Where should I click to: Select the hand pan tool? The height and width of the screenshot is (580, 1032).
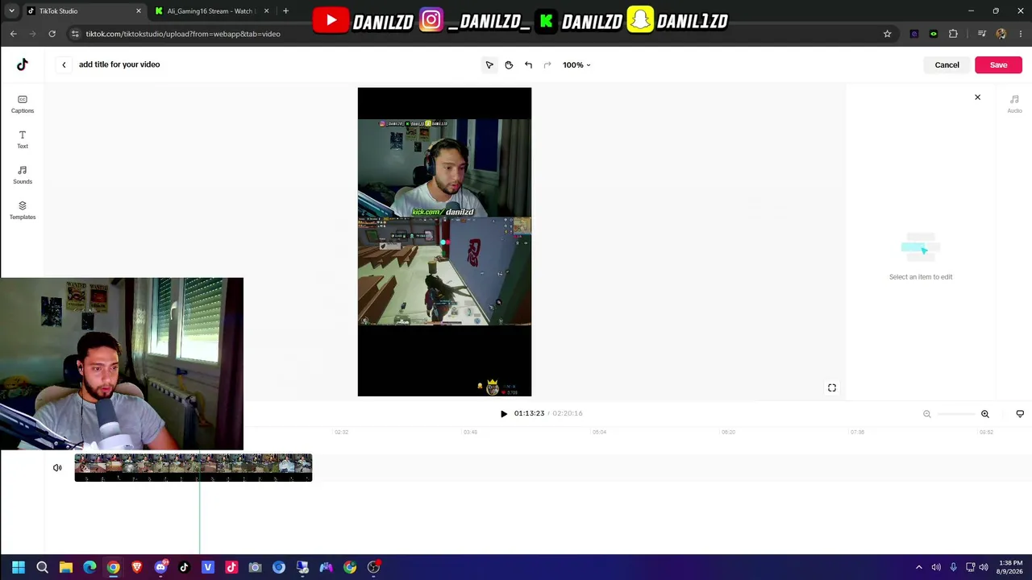point(509,64)
